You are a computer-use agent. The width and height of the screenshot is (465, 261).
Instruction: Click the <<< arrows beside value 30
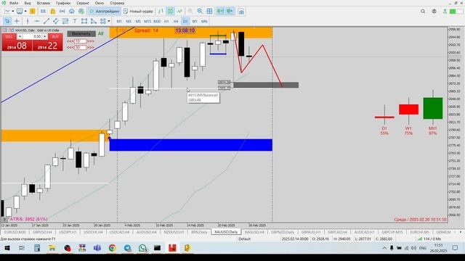point(70,47)
